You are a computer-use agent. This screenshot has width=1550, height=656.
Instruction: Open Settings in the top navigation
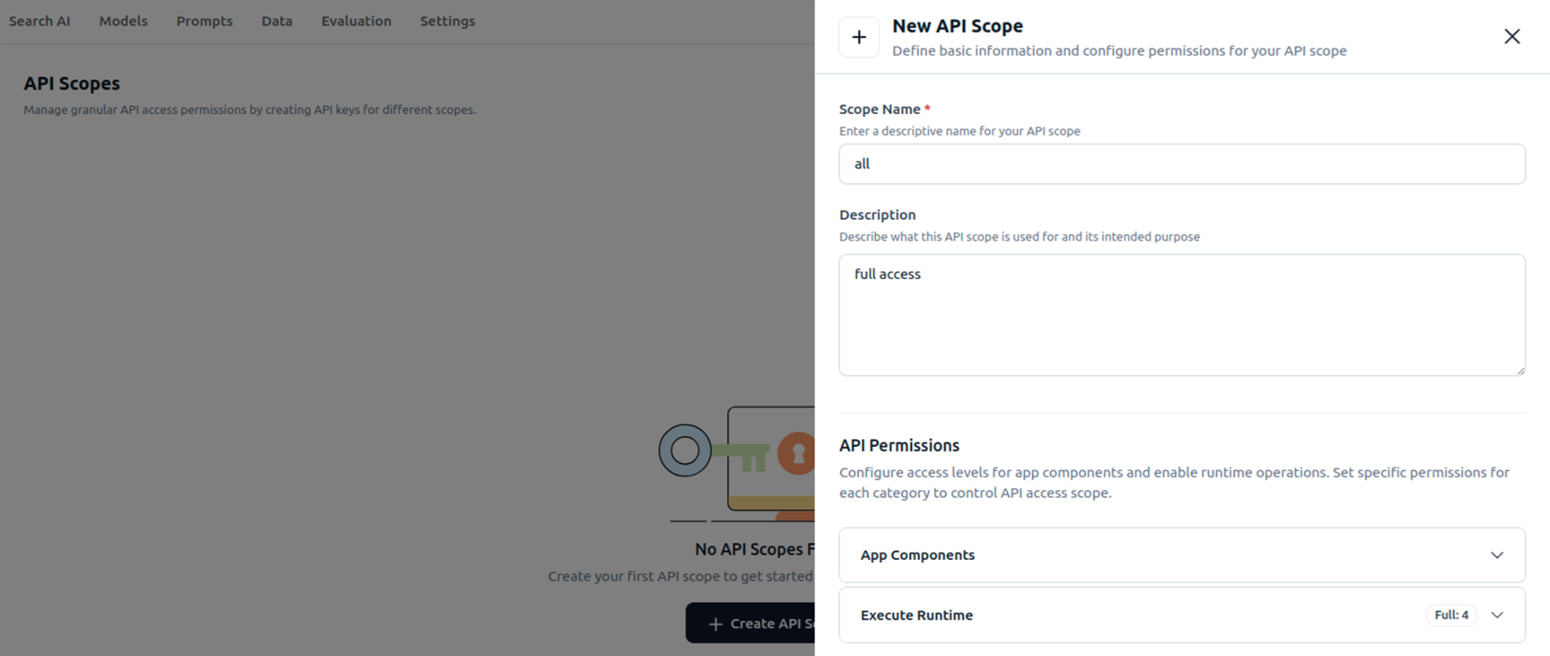coord(447,21)
